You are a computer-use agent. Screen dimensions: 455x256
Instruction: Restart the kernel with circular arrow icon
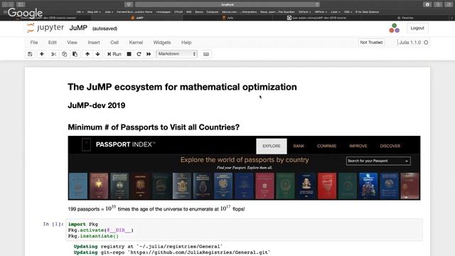[x=139, y=54]
